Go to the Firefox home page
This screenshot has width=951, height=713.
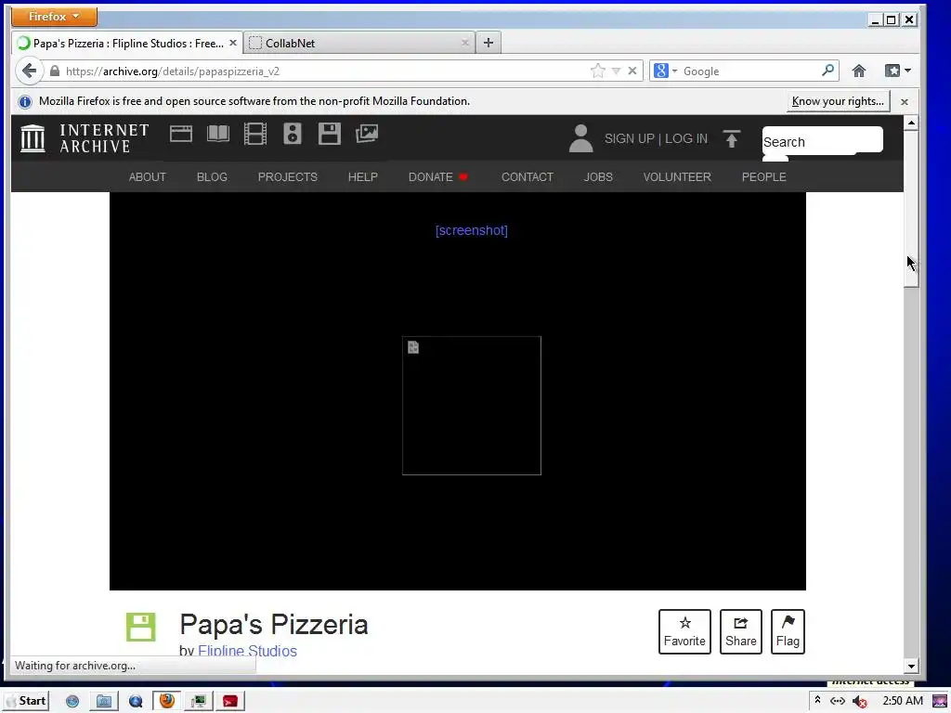[x=859, y=71]
